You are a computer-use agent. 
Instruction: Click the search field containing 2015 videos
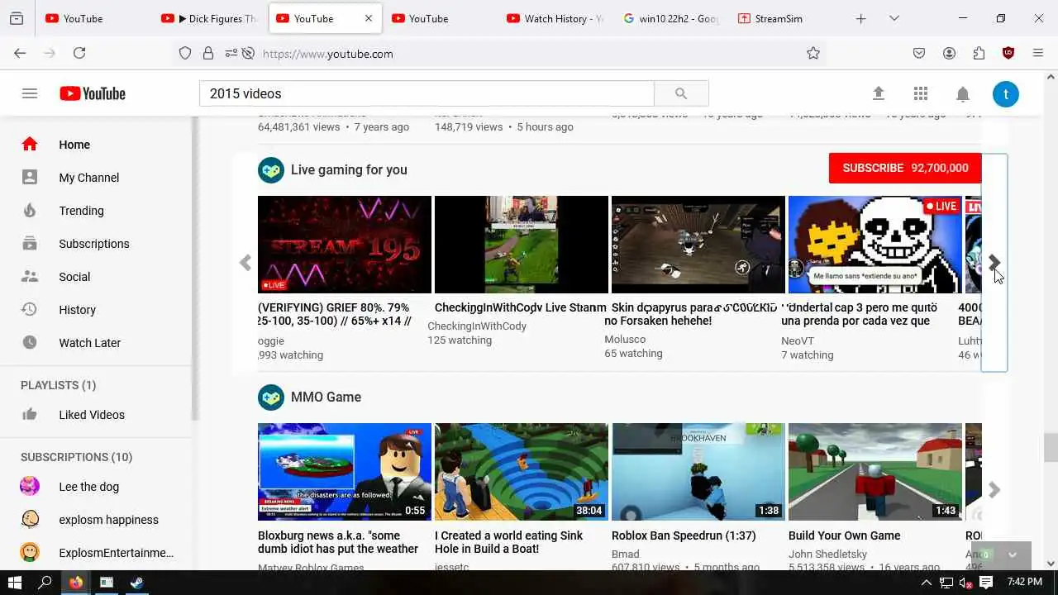[427, 93]
